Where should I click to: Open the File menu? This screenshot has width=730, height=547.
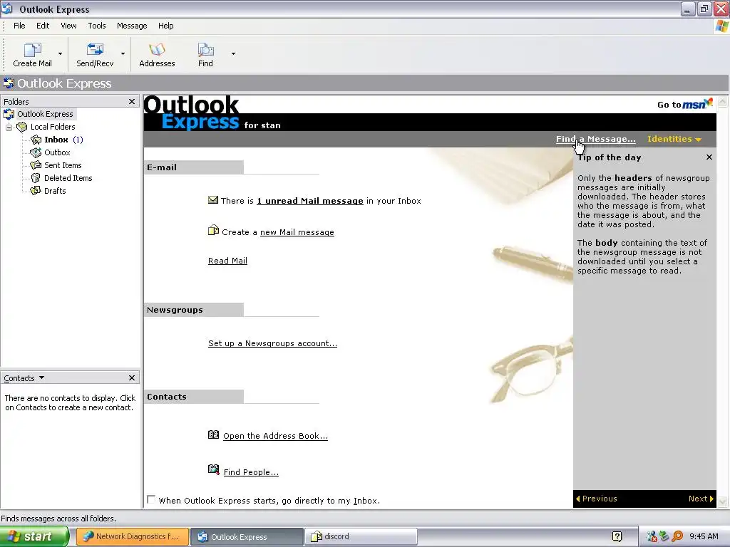[19, 26]
